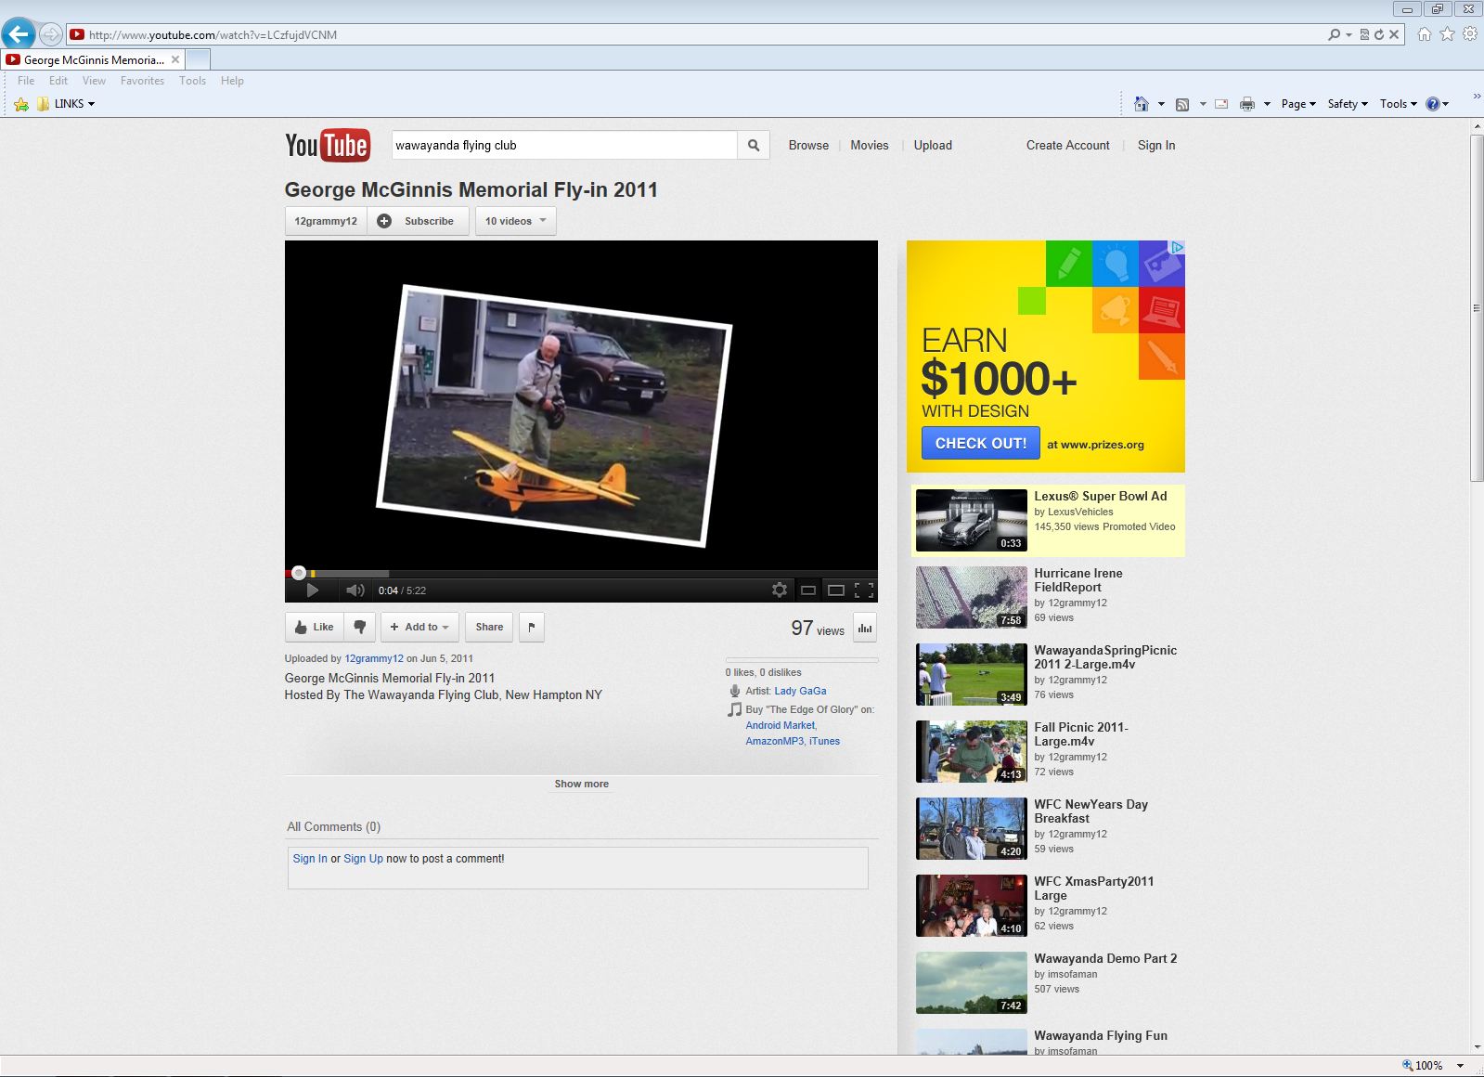The height and width of the screenshot is (1077, 1484).
Task: Click the Upload link
Action: 933,145
